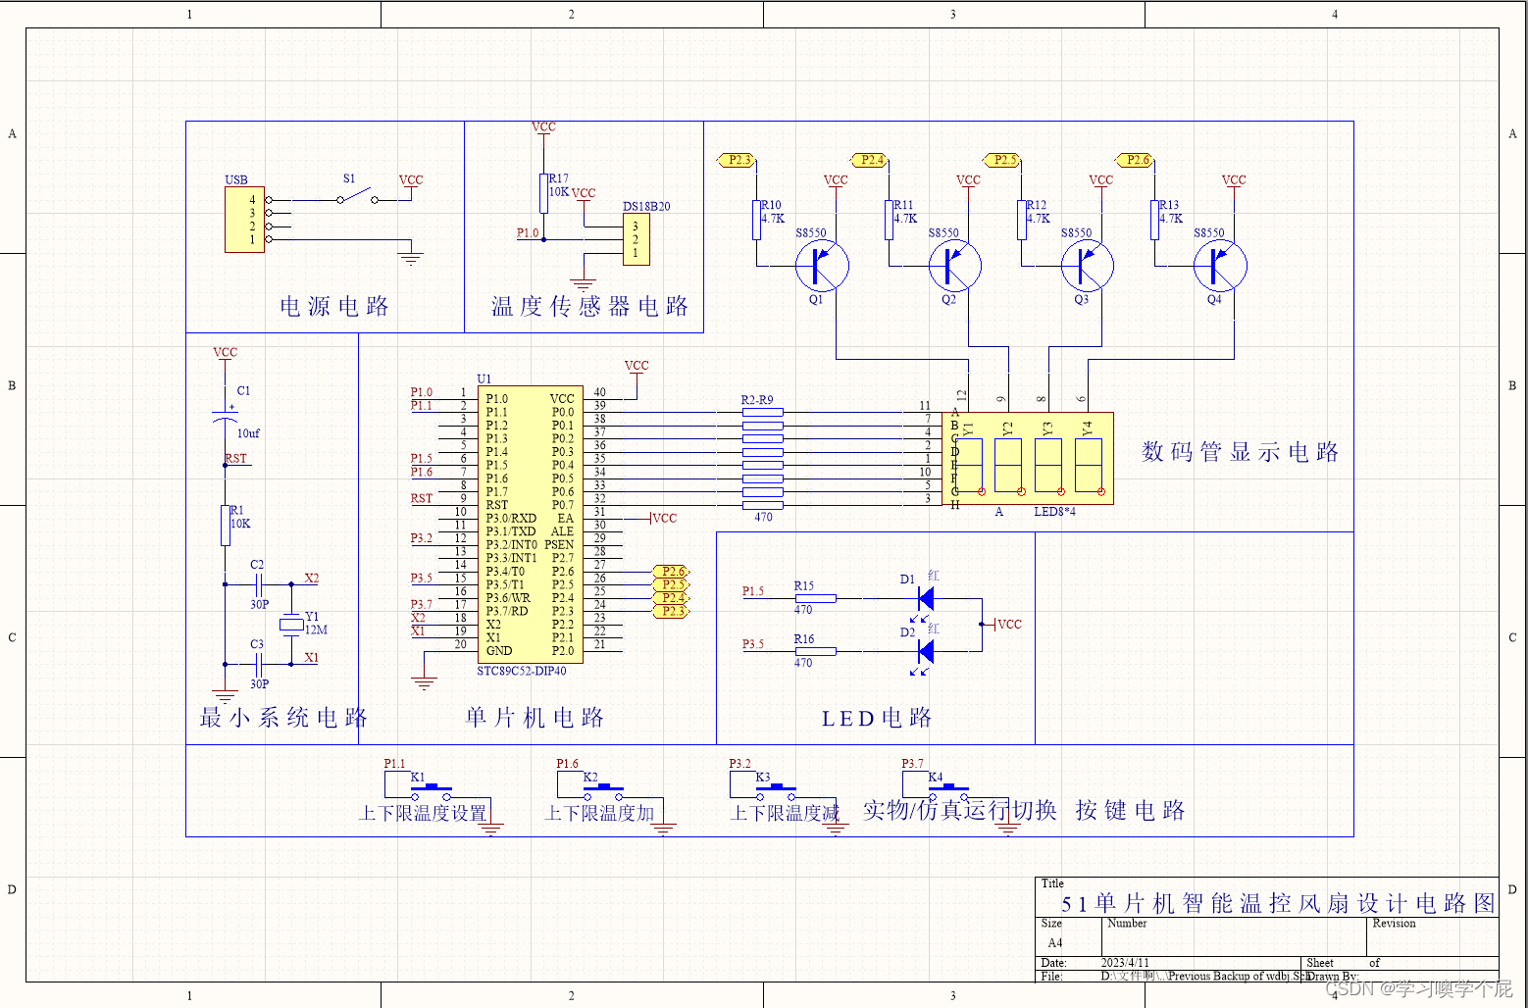Click P2.6 port beside microcontroller pin 26

point(672,571)
